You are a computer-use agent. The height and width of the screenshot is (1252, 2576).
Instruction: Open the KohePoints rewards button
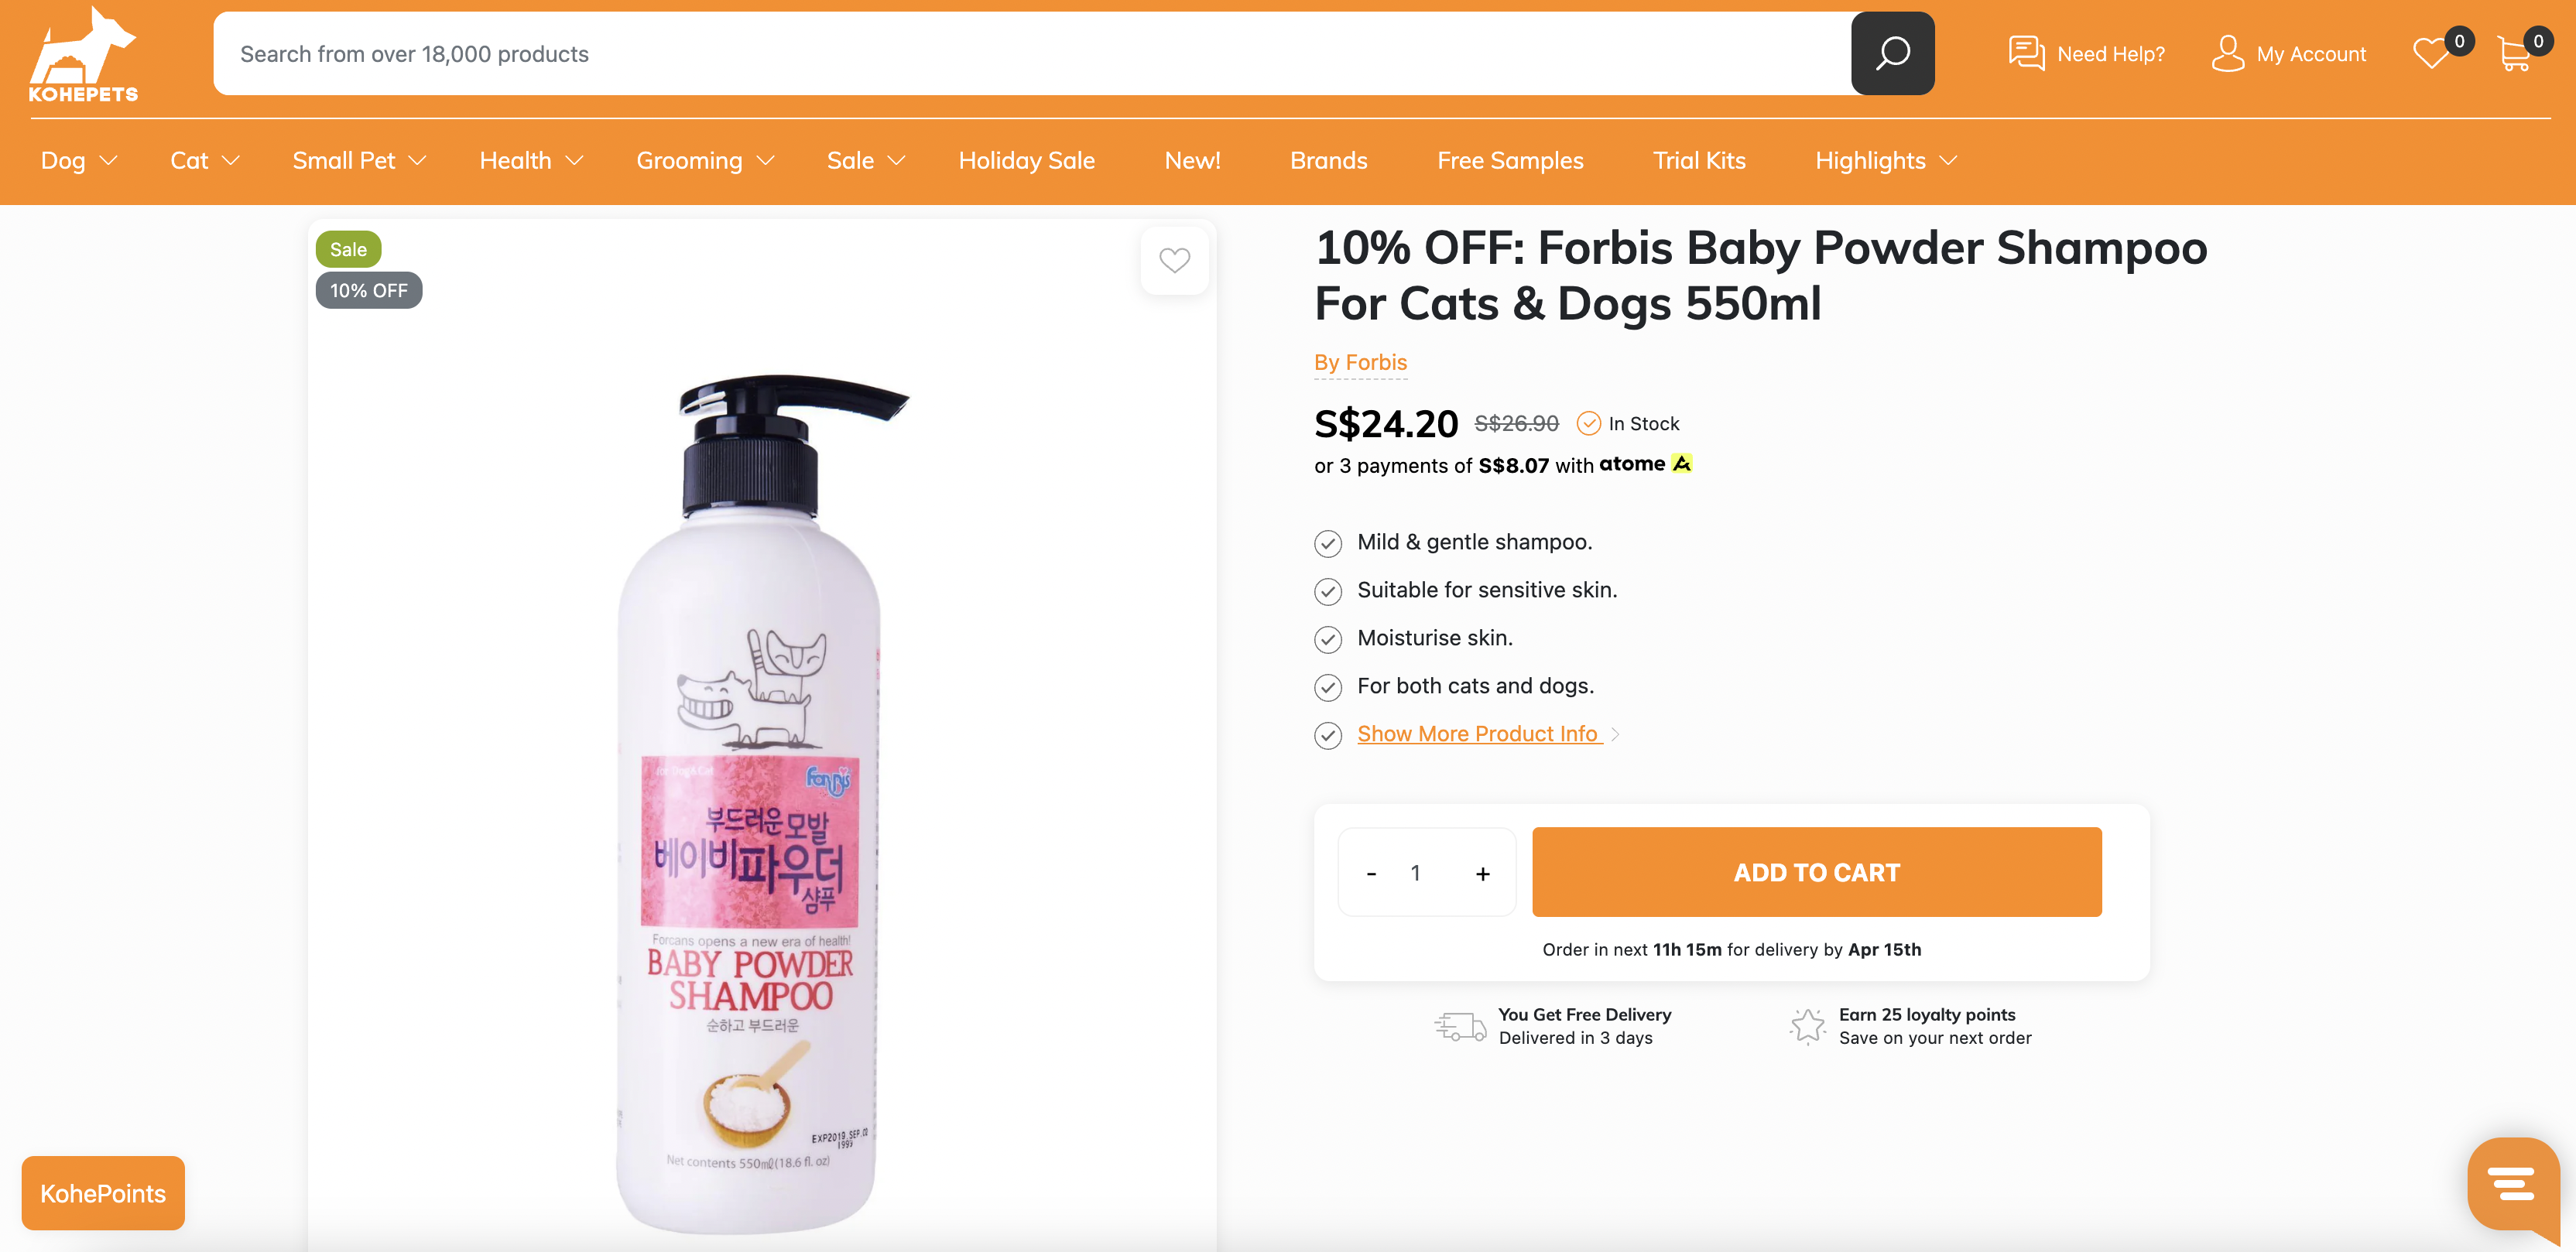point(103,1193)
